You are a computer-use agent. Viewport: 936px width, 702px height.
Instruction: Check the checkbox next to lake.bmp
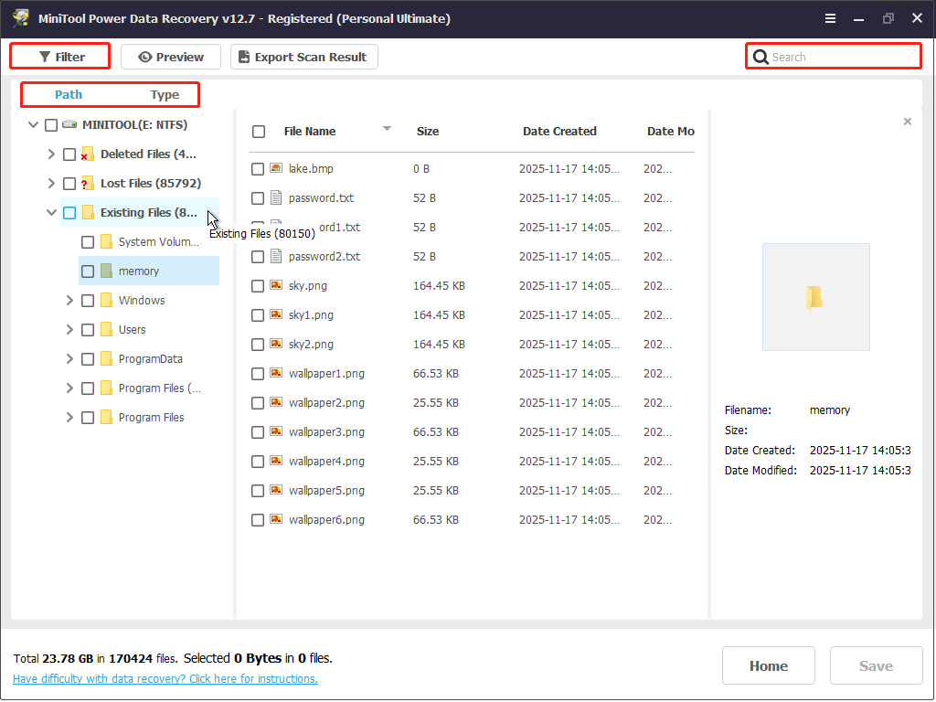257,168
